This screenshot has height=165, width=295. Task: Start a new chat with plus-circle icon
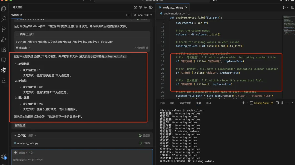tap(128, 15)
